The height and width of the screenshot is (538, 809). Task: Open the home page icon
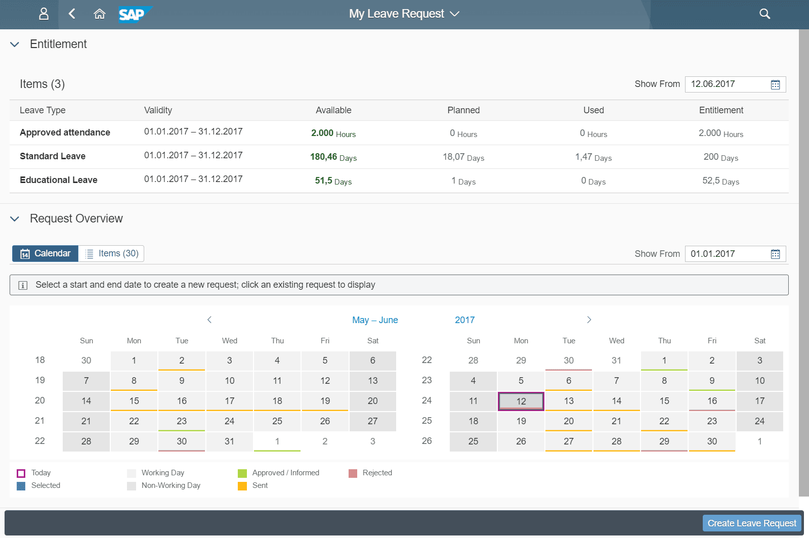pyautogui.click(x=100, y=14)
